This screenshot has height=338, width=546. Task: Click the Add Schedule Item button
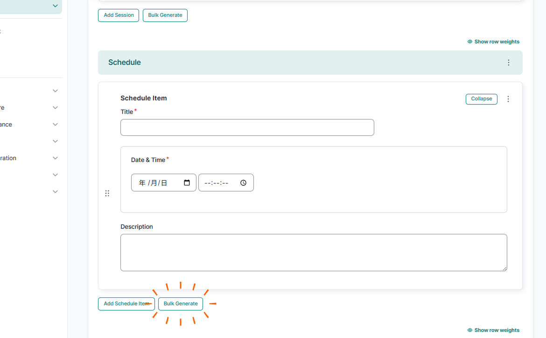click(126, 304)
